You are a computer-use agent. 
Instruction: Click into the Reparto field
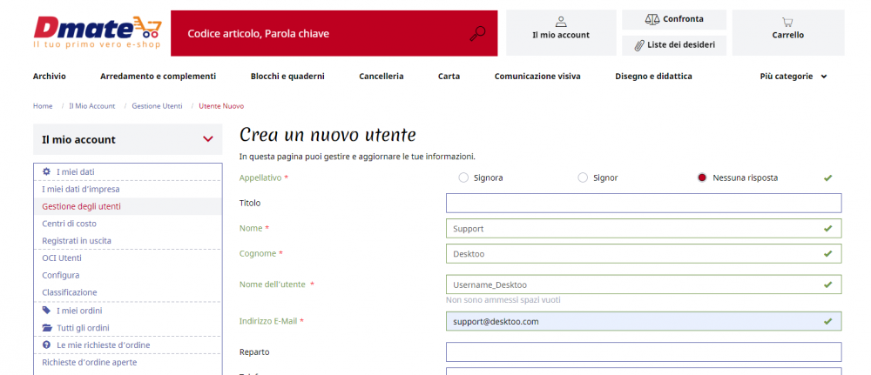pyautogui.click(x=644, y=352)
